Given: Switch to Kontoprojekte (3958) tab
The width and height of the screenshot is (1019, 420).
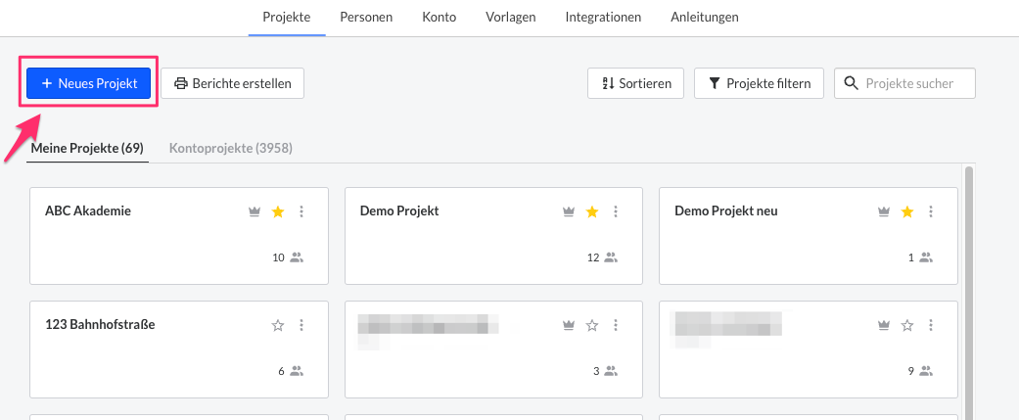Looking at the screenshot, I should 231,148.
